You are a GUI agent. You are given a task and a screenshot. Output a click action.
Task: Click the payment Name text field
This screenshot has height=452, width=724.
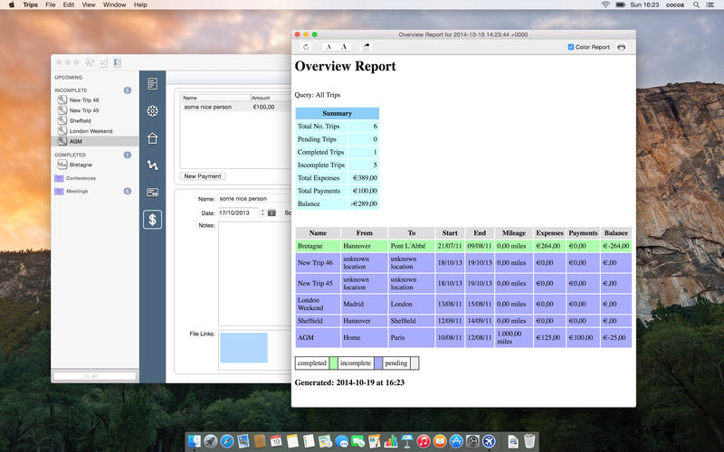[x=243, y=198]
